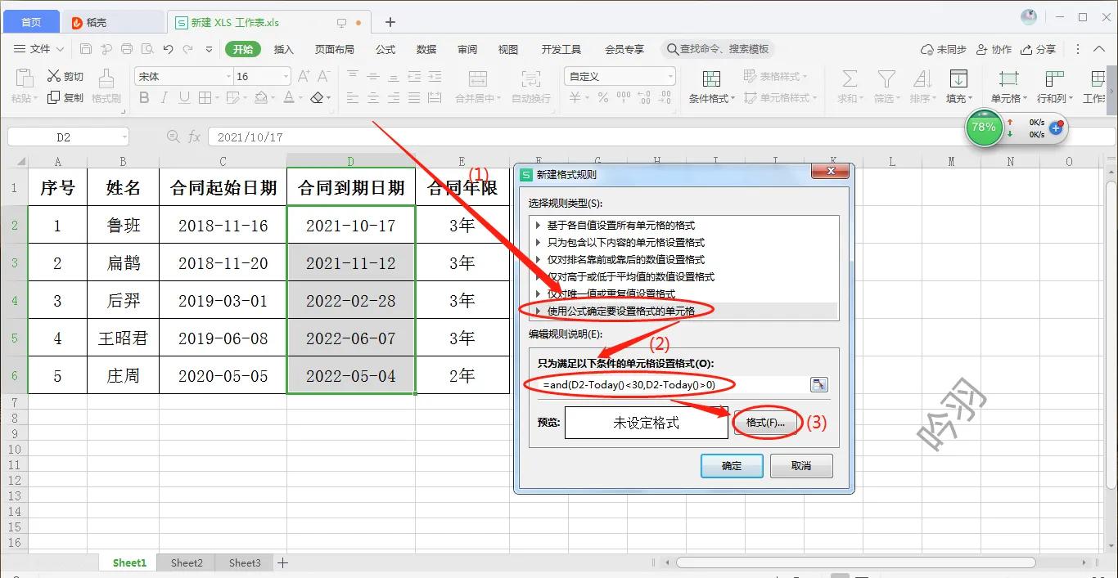Click the 行和列 rows and columns icon

(x=1054, y=78)
